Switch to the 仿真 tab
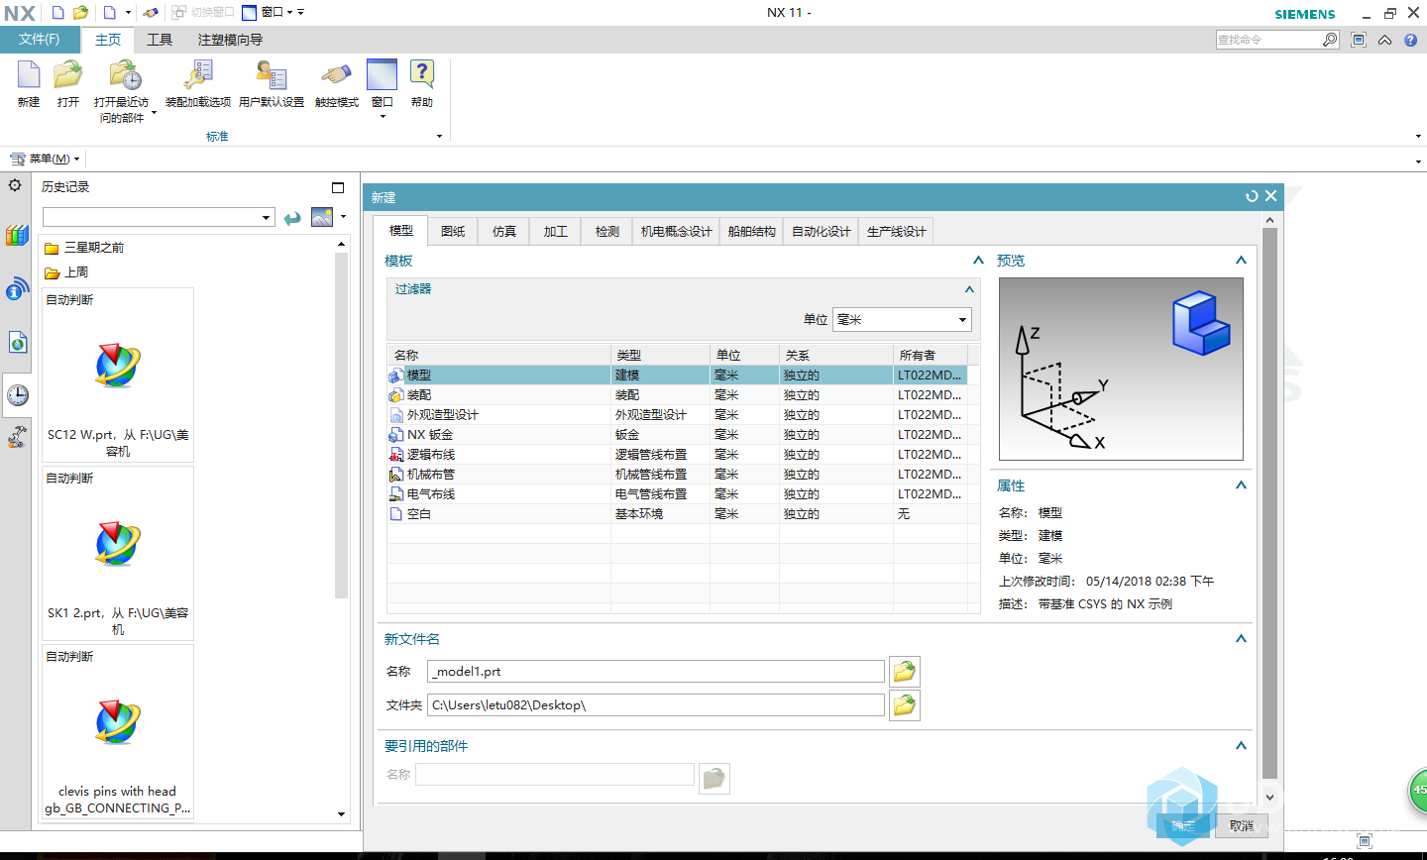Viewport: 1427px width, 860px height. coord(504,231)
